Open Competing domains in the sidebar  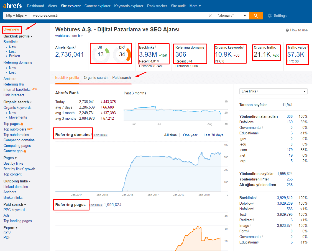pyautogui.click(x=19, y=140)
